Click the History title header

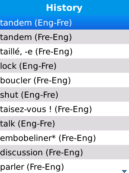pyautogui.click(x=64, y=8)
